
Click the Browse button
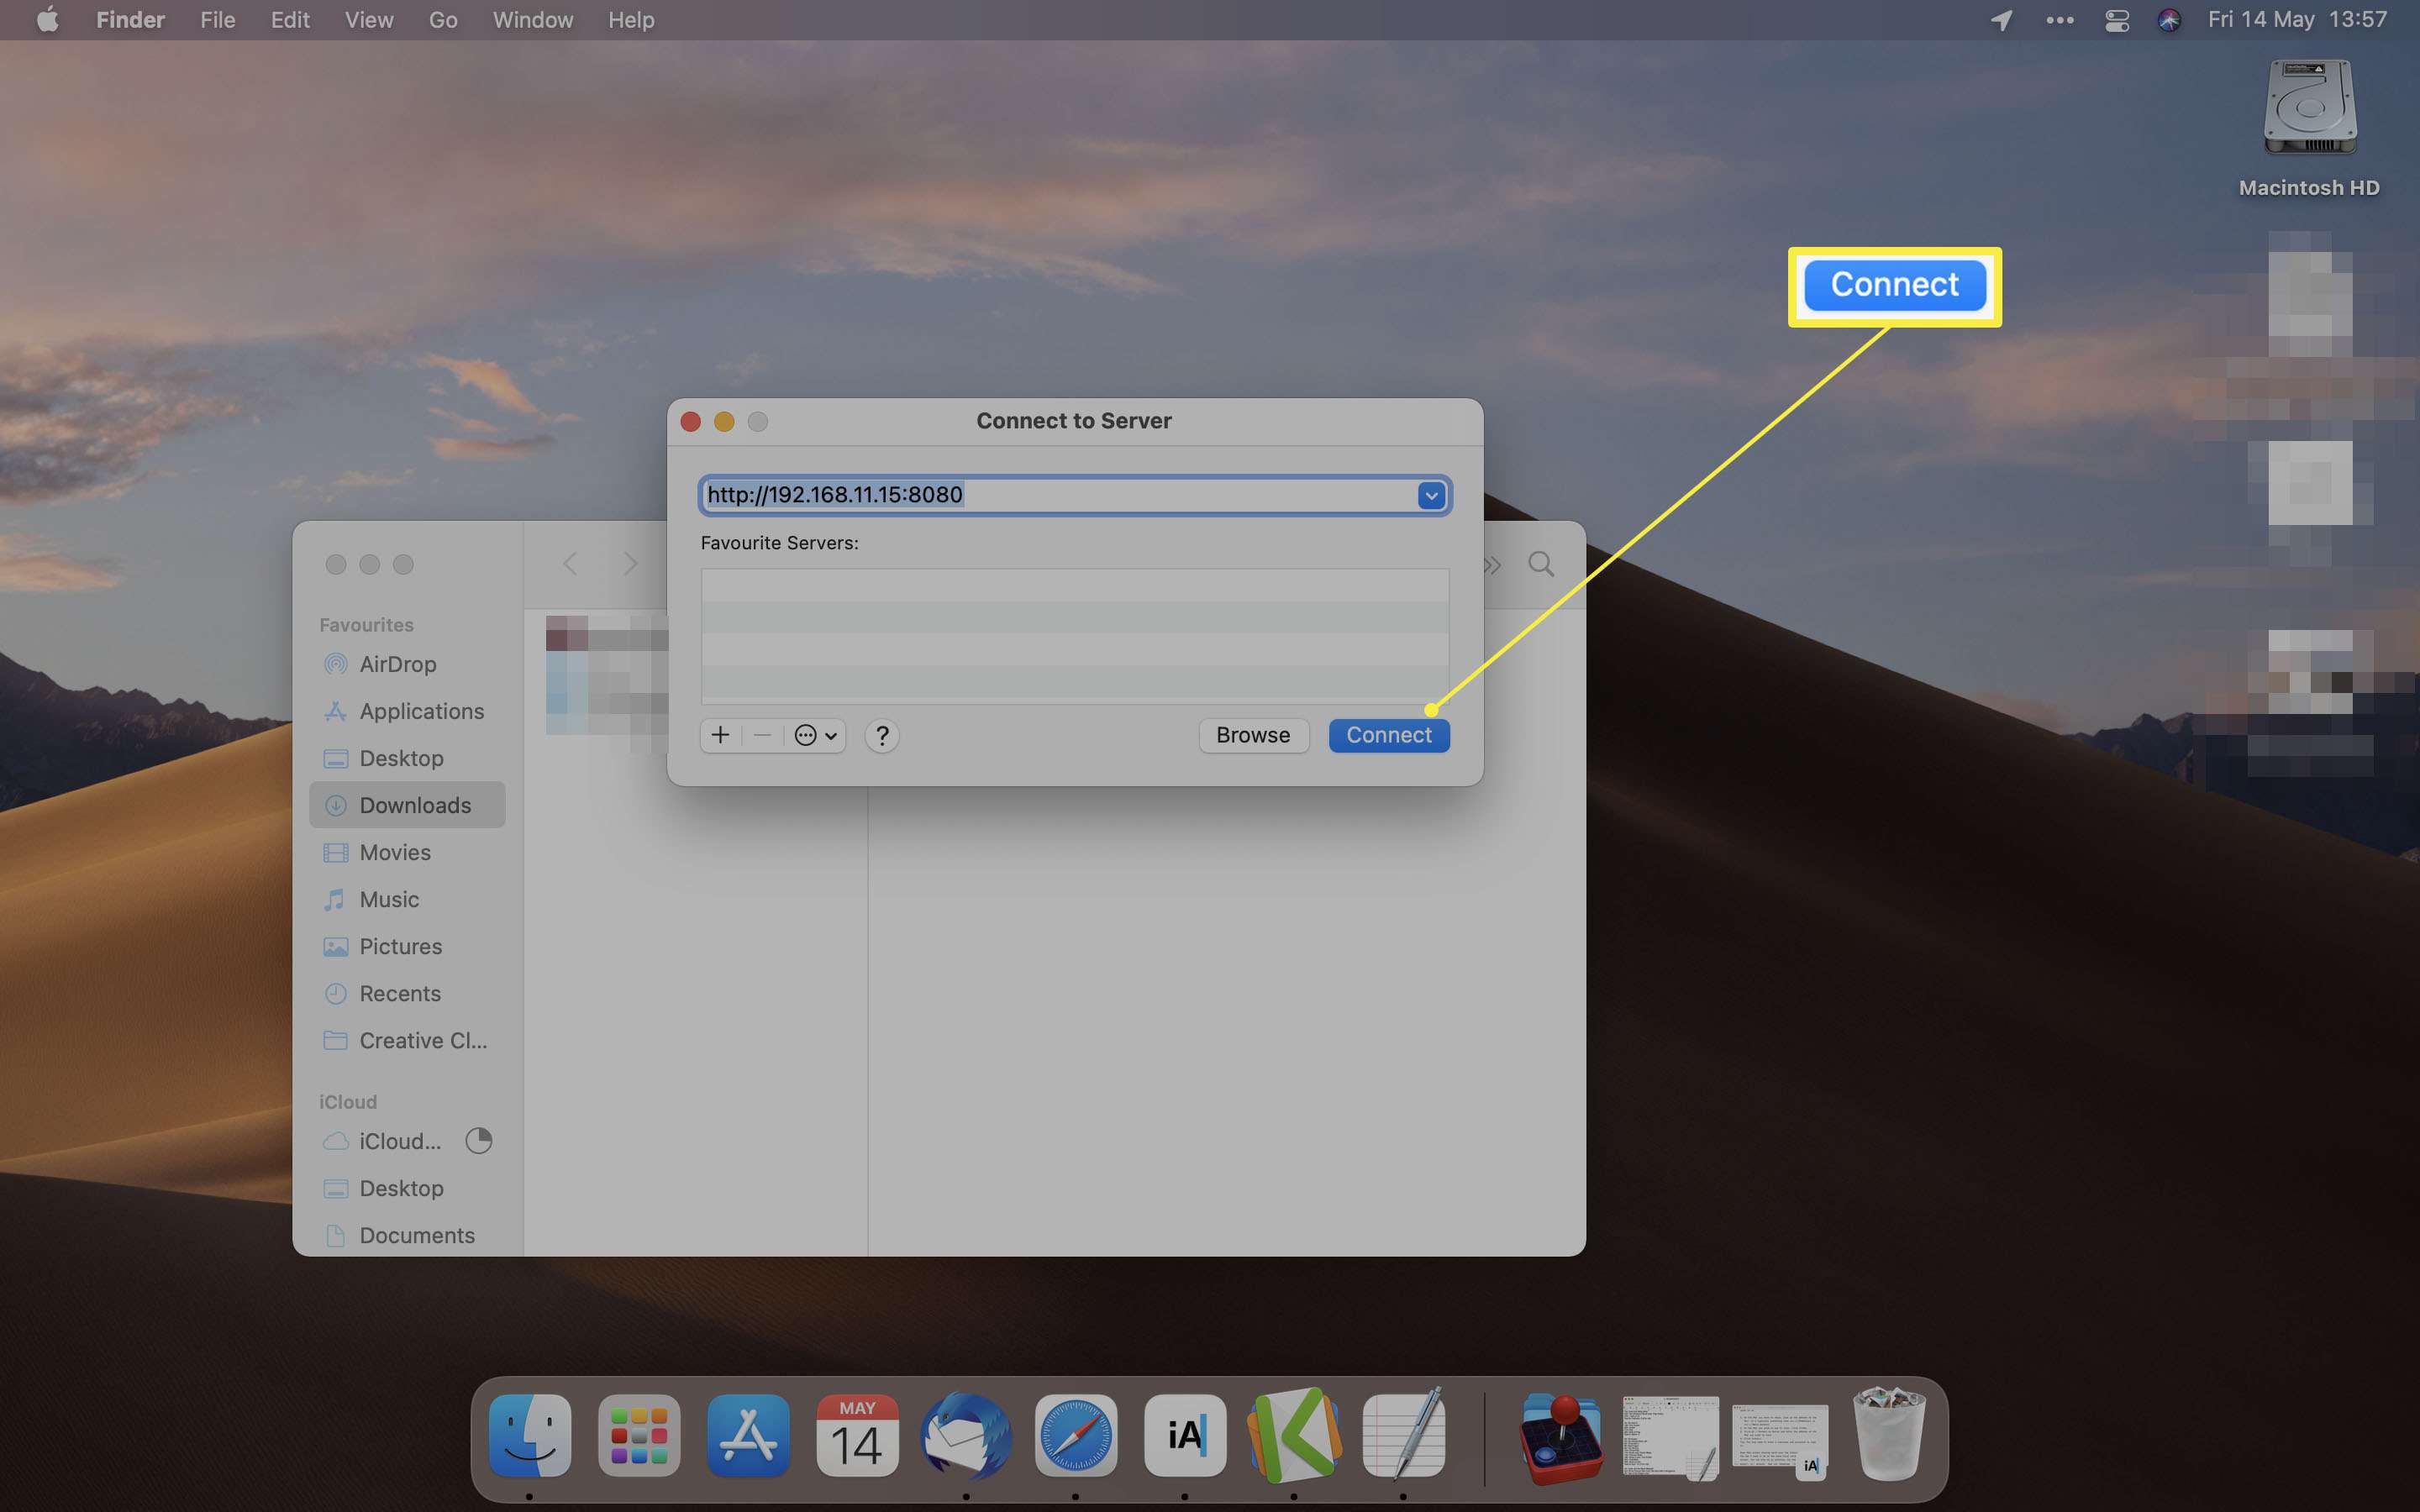(x=1253, y=735)
